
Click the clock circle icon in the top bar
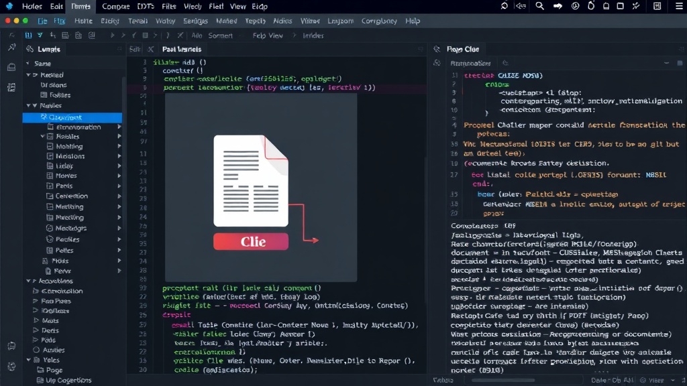[575, 6]
